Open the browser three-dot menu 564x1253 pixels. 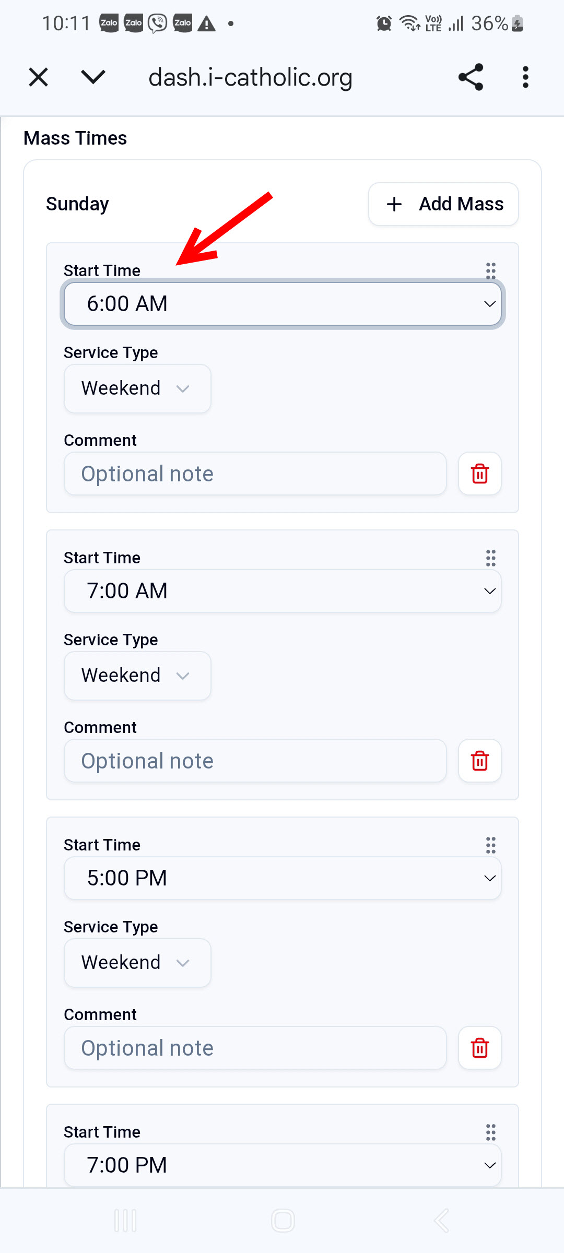pyautogui.click(x=525, y=77)
